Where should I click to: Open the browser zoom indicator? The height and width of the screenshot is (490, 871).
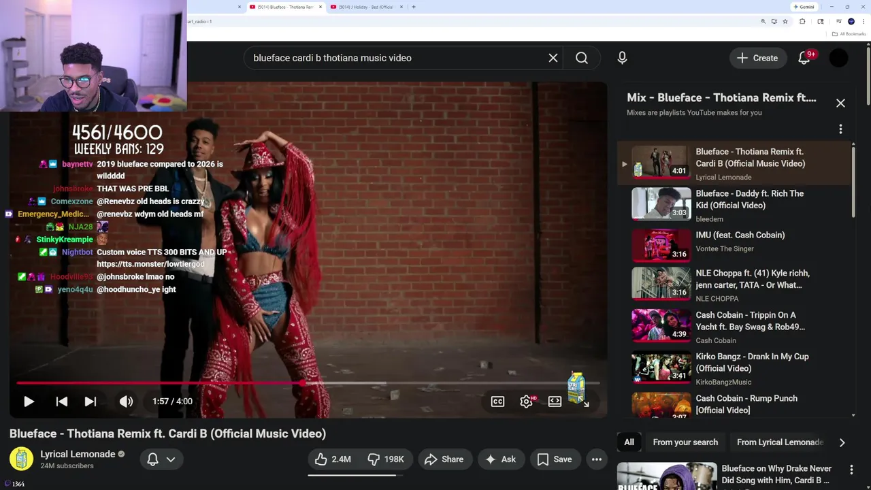(763, 22)
